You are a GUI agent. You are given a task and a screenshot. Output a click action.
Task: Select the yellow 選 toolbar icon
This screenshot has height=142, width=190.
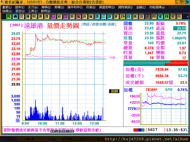click(47, 16)
